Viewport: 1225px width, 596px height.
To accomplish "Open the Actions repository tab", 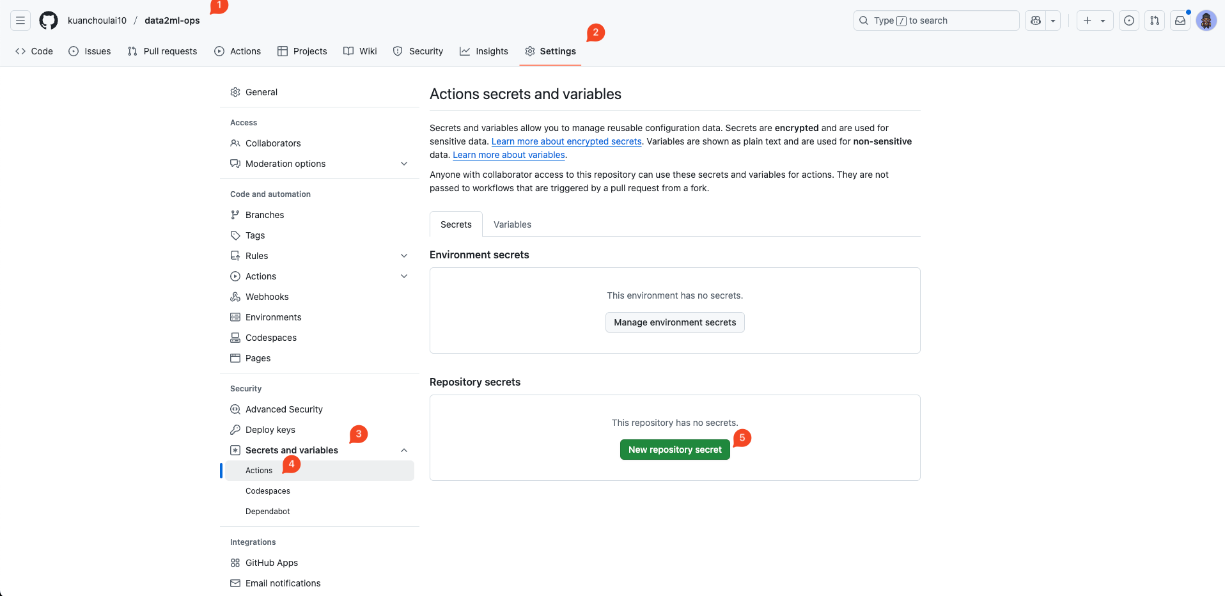I will tap(238, 51).
